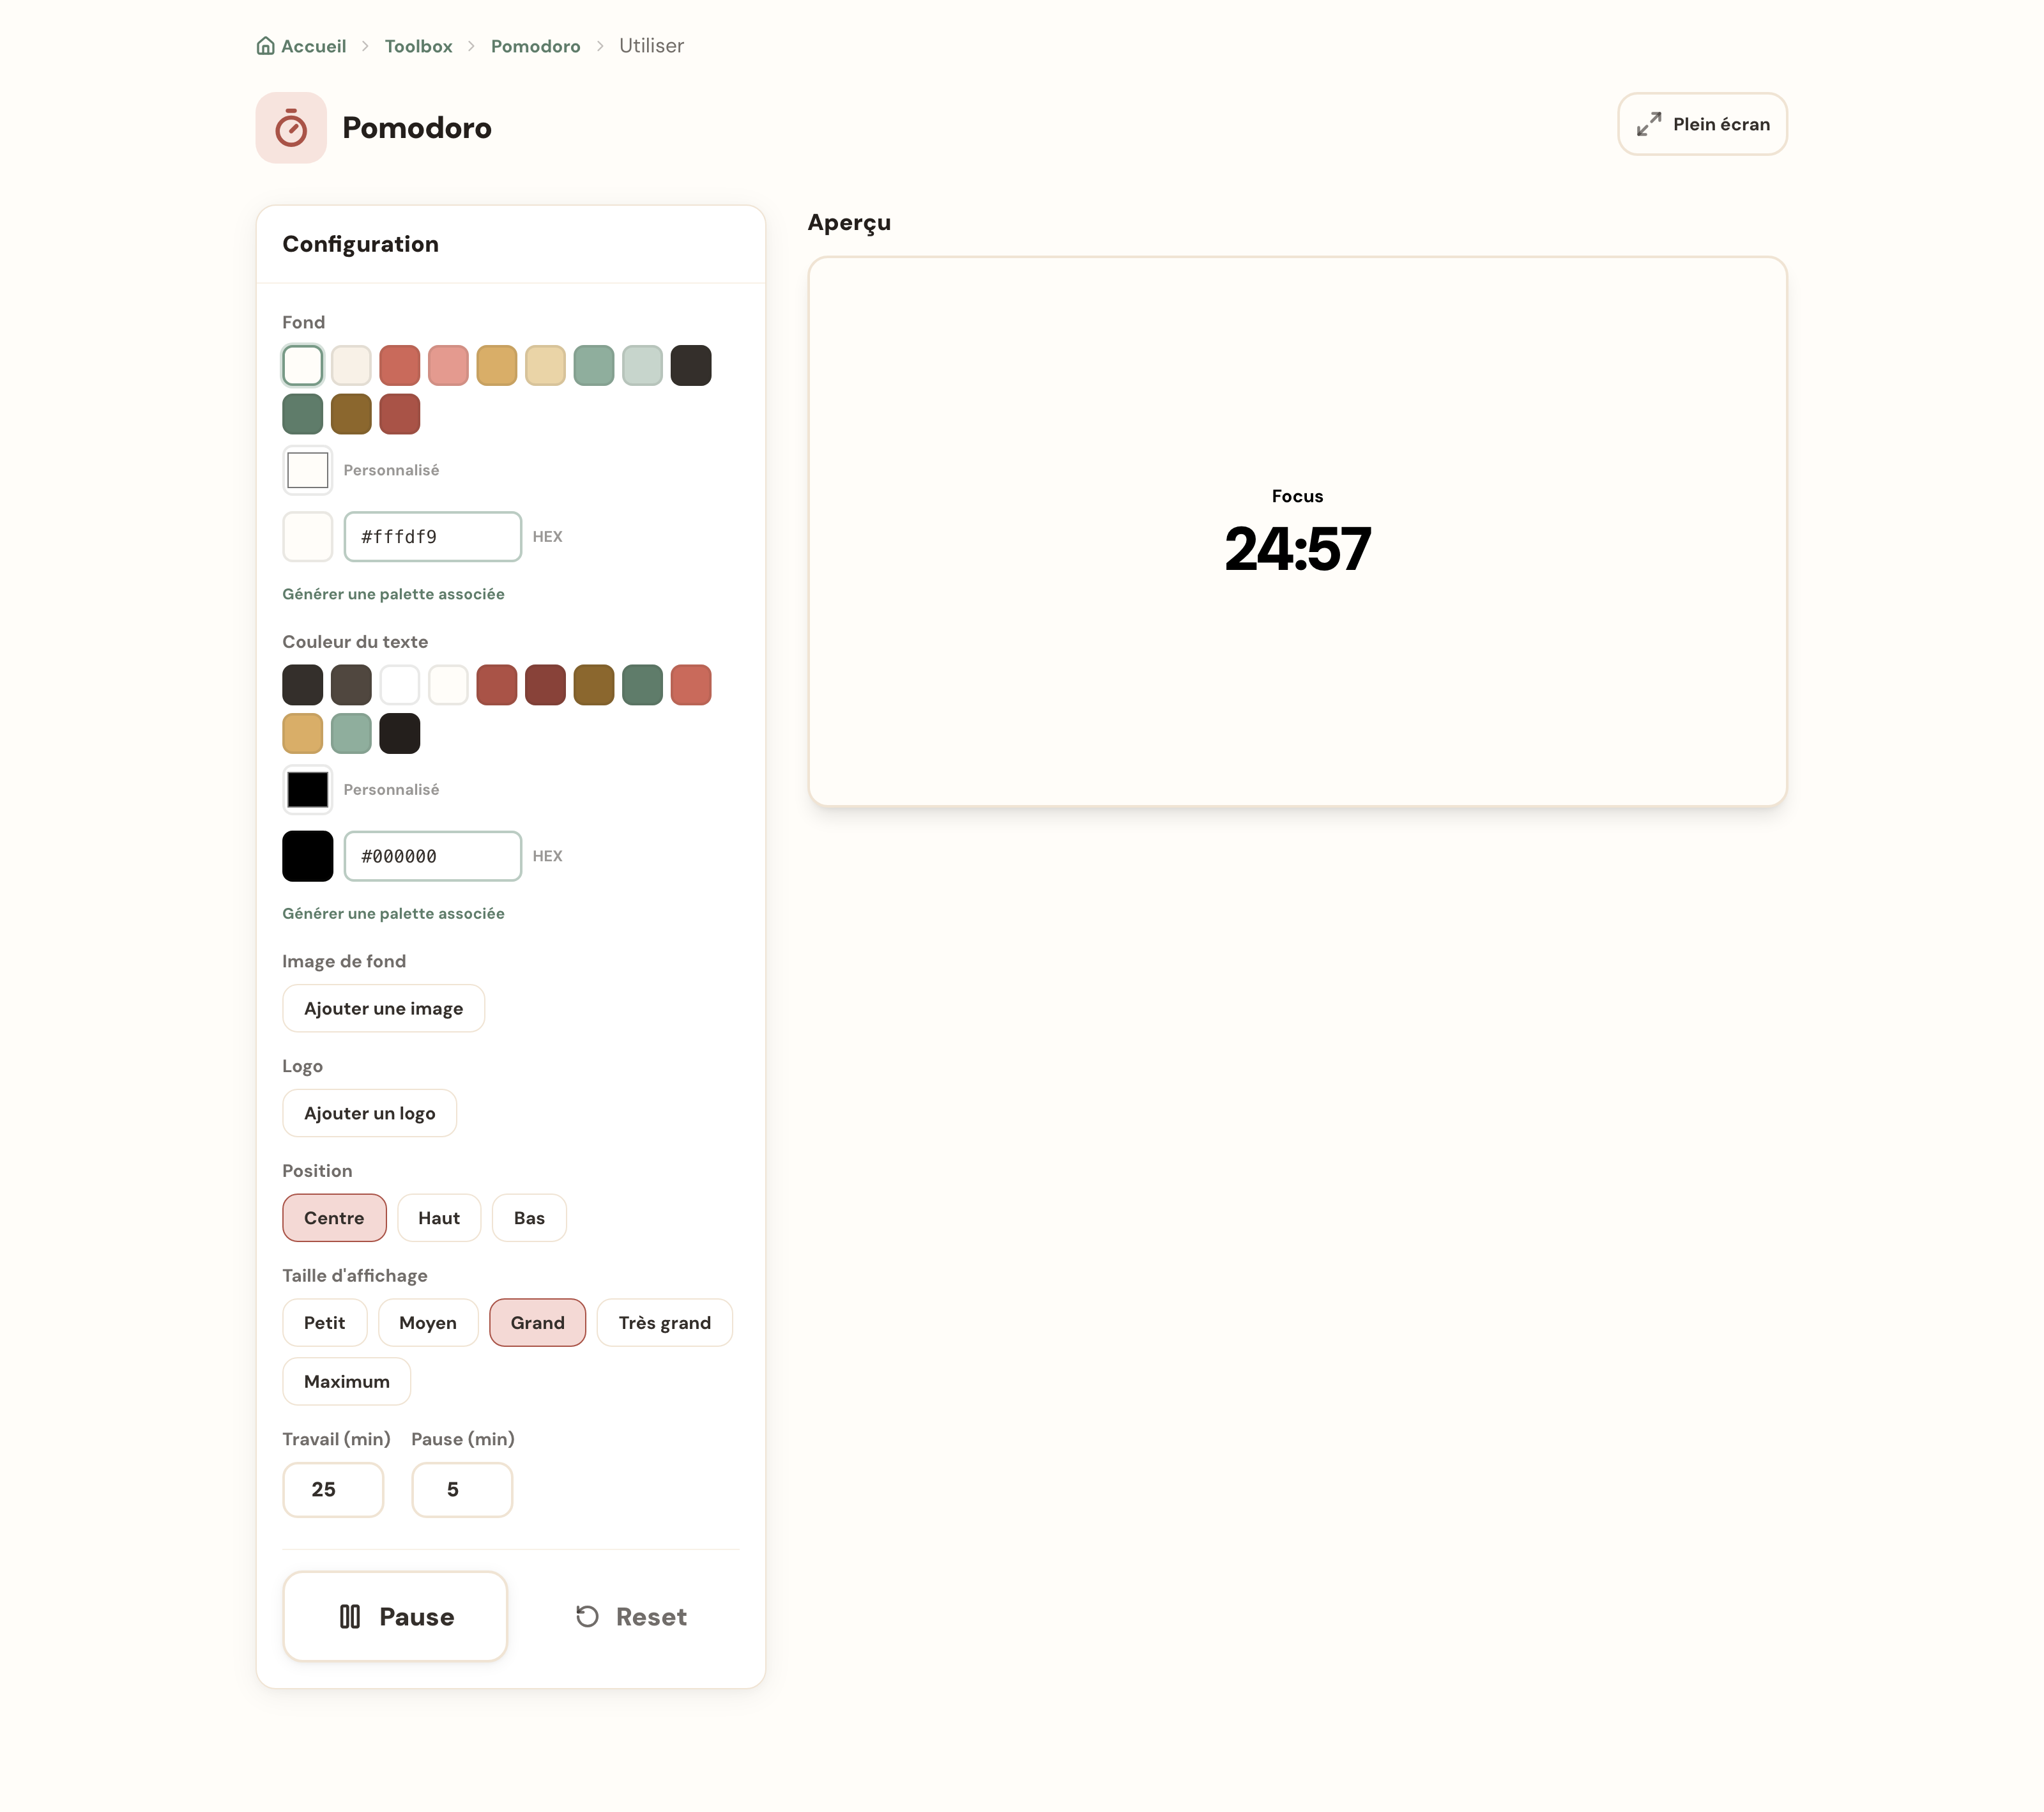The height and width of the screenshot is (1812, 2044).
Task: Click the Travail minutes field
Action: (333, 1490)
